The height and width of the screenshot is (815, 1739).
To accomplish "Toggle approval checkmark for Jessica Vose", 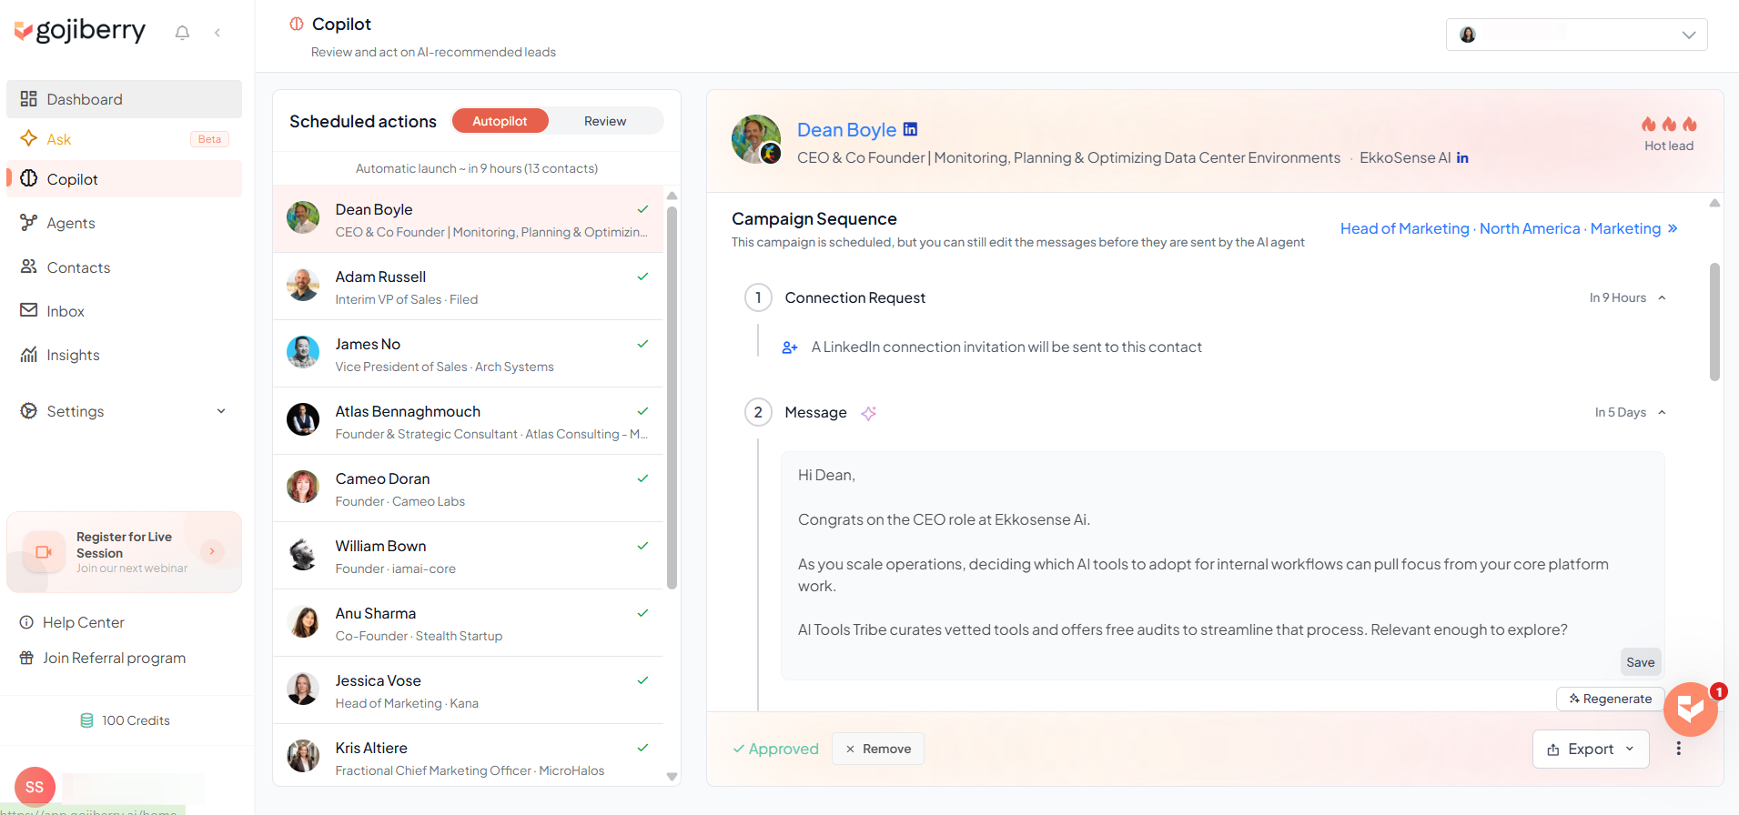I will coord(642,680).
